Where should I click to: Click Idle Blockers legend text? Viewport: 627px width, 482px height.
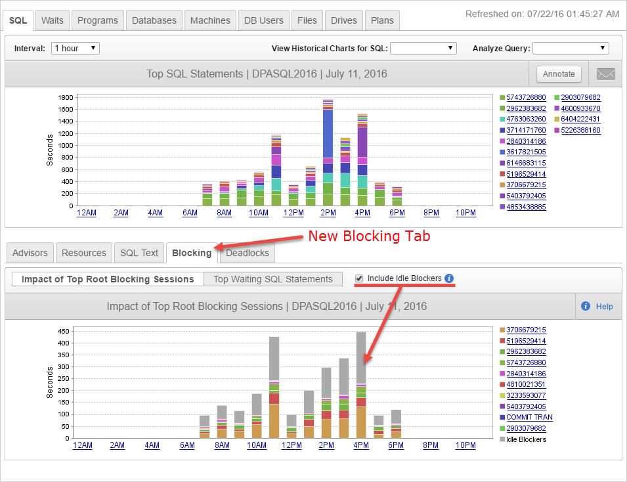527,439
